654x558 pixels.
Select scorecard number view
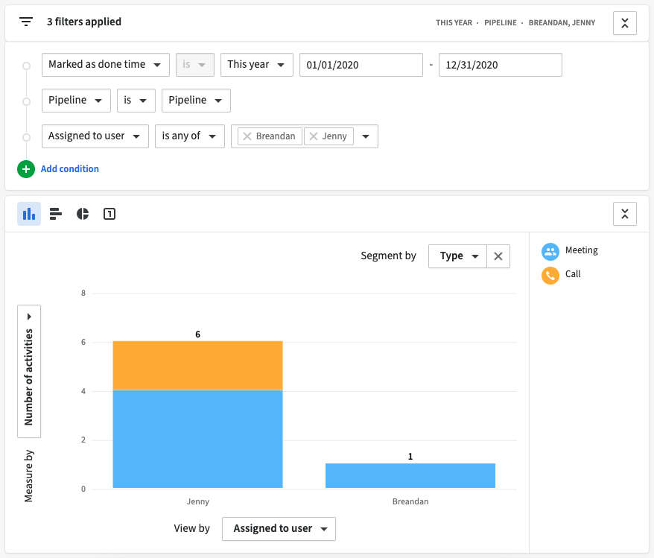click(109, 214)
